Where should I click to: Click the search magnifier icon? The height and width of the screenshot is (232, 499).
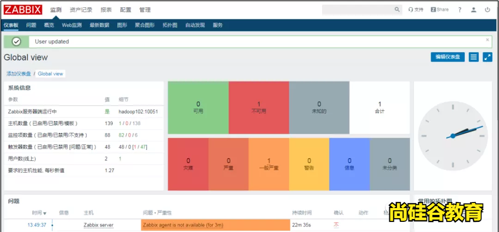[x=397, y=10]
